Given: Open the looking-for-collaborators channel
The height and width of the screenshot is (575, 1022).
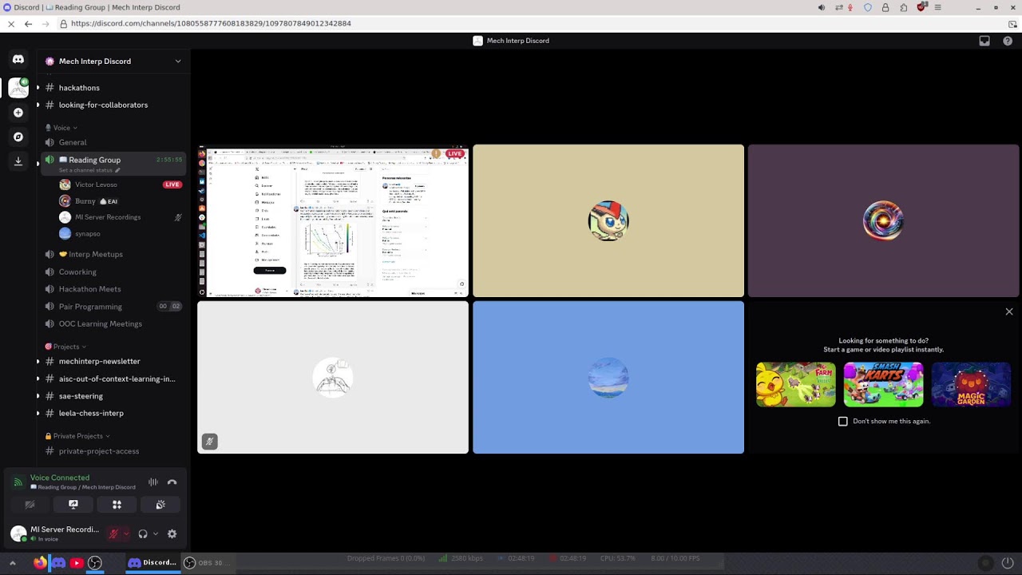Looking at the screenshot, I should pyautogui.click(x=103, y=105).
